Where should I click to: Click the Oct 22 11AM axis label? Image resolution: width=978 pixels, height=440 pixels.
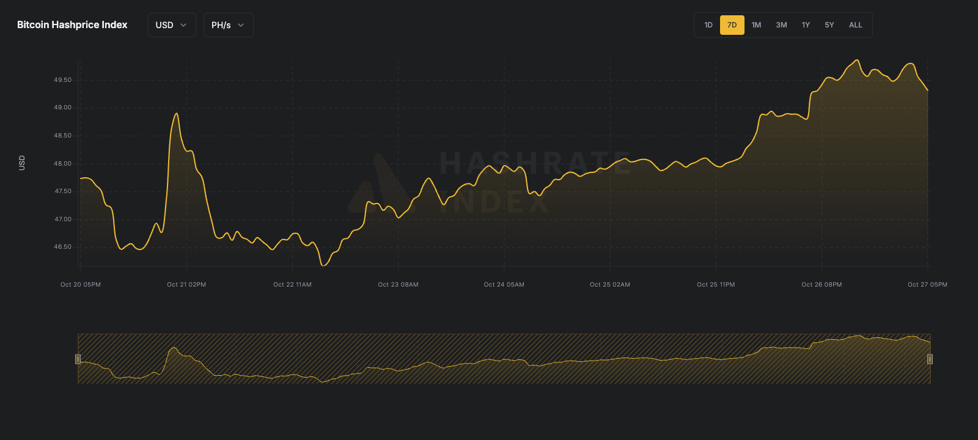[292, 285]
